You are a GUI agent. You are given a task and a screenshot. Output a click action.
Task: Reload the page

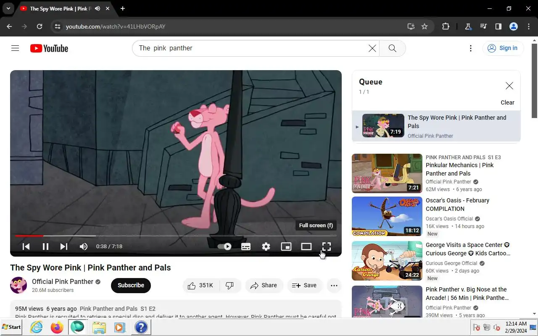(x=40, y=26)
